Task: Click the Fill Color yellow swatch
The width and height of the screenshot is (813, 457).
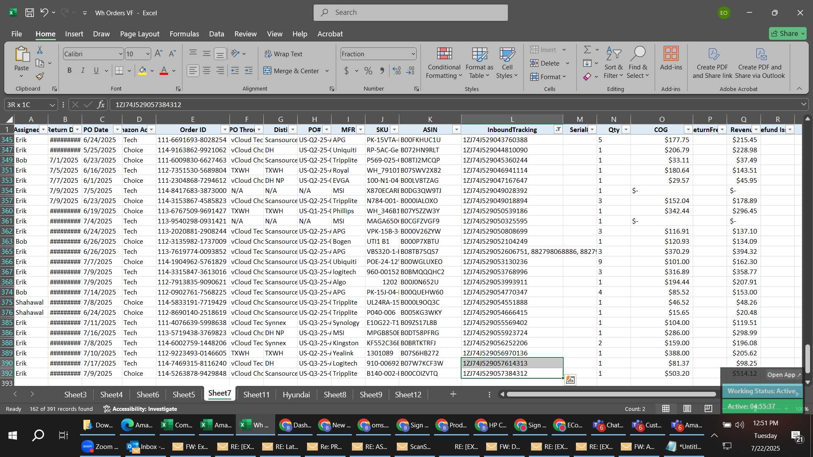Action: (x=142, y=71)
